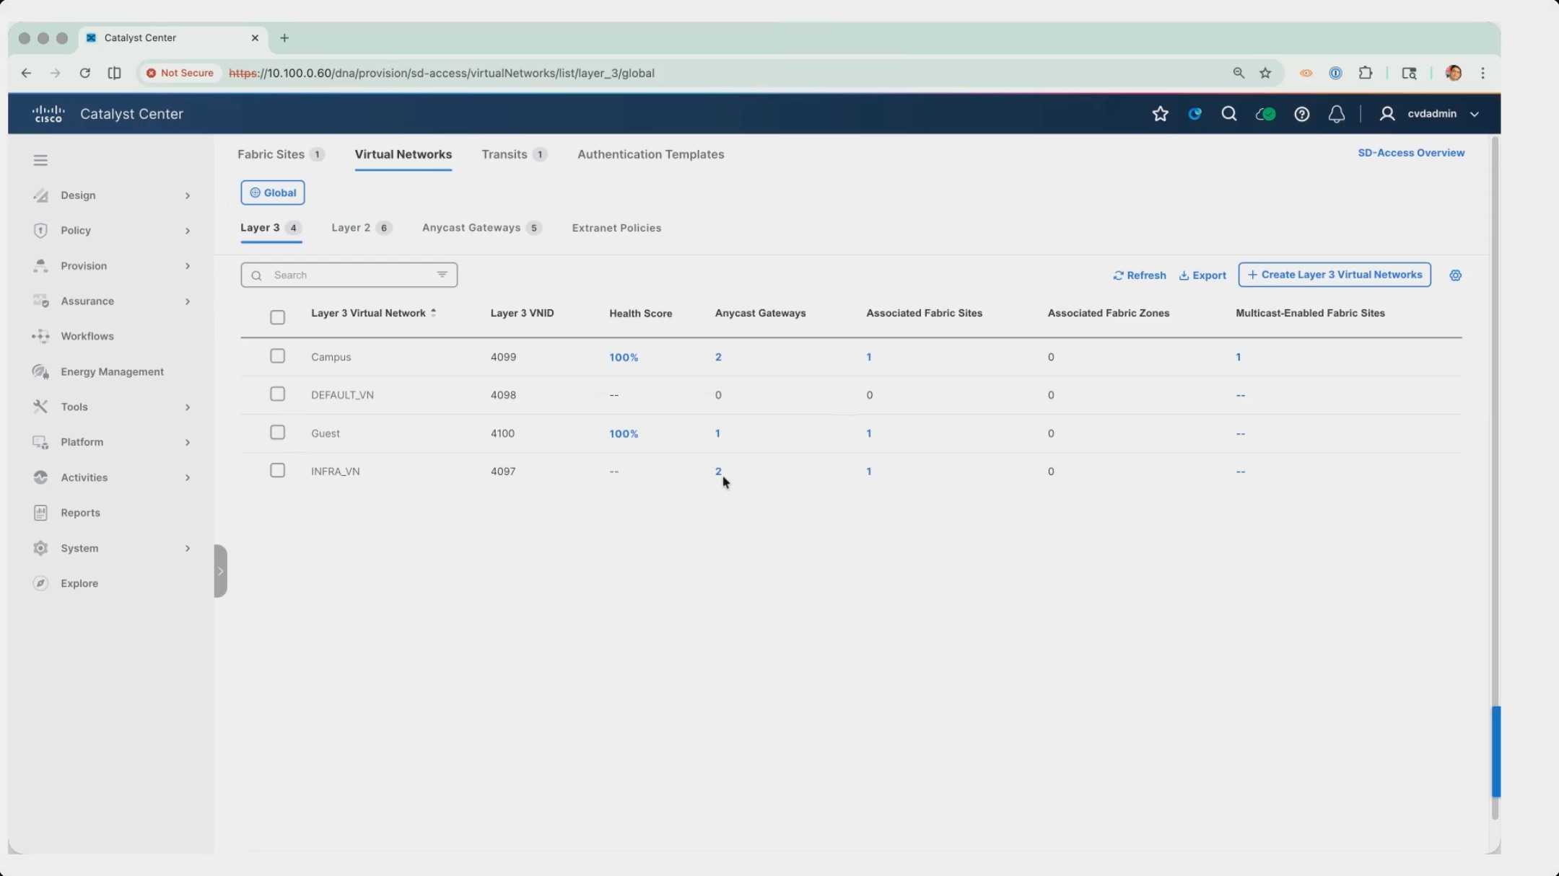Check the INFRA_VN row checkbox
This screenshot has width=1559, height=876.
277,471
